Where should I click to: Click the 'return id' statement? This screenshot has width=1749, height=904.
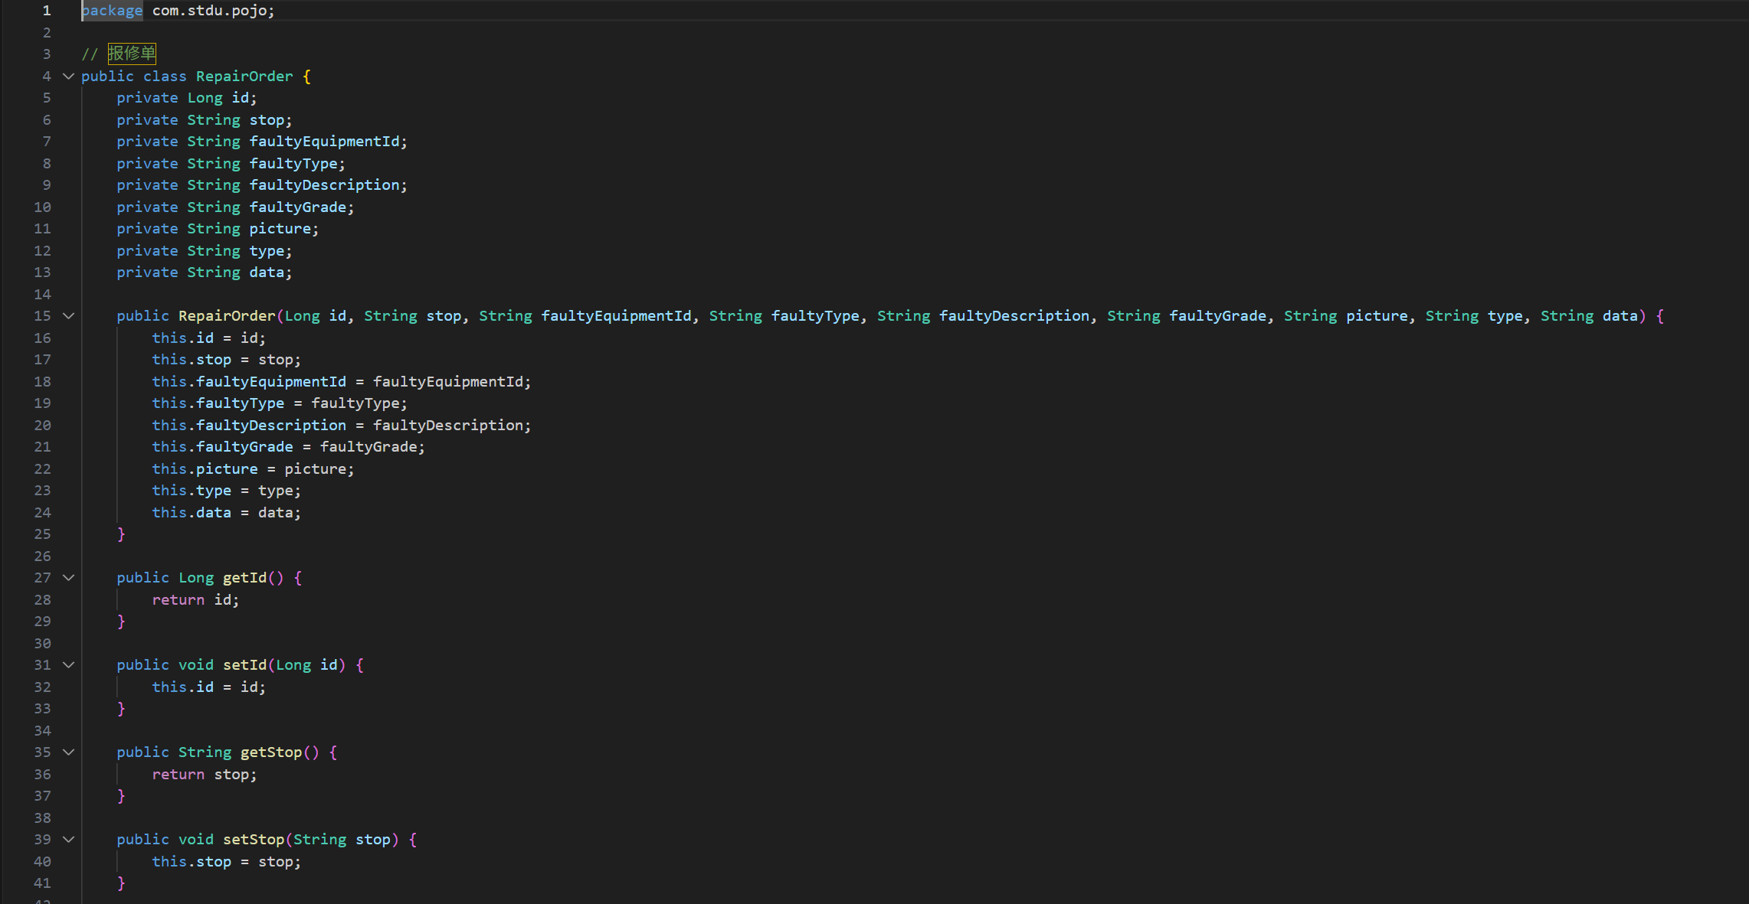click(195, 600)
